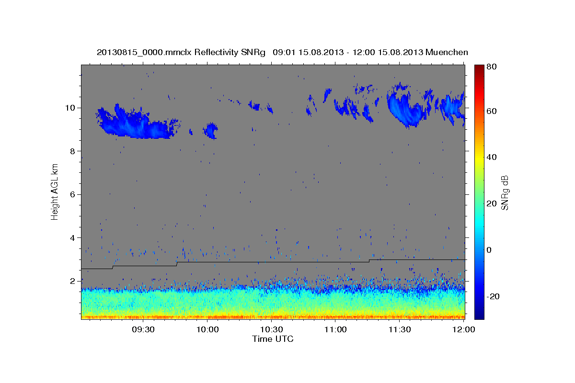Click the colorbar value 60

click(493, 111)
